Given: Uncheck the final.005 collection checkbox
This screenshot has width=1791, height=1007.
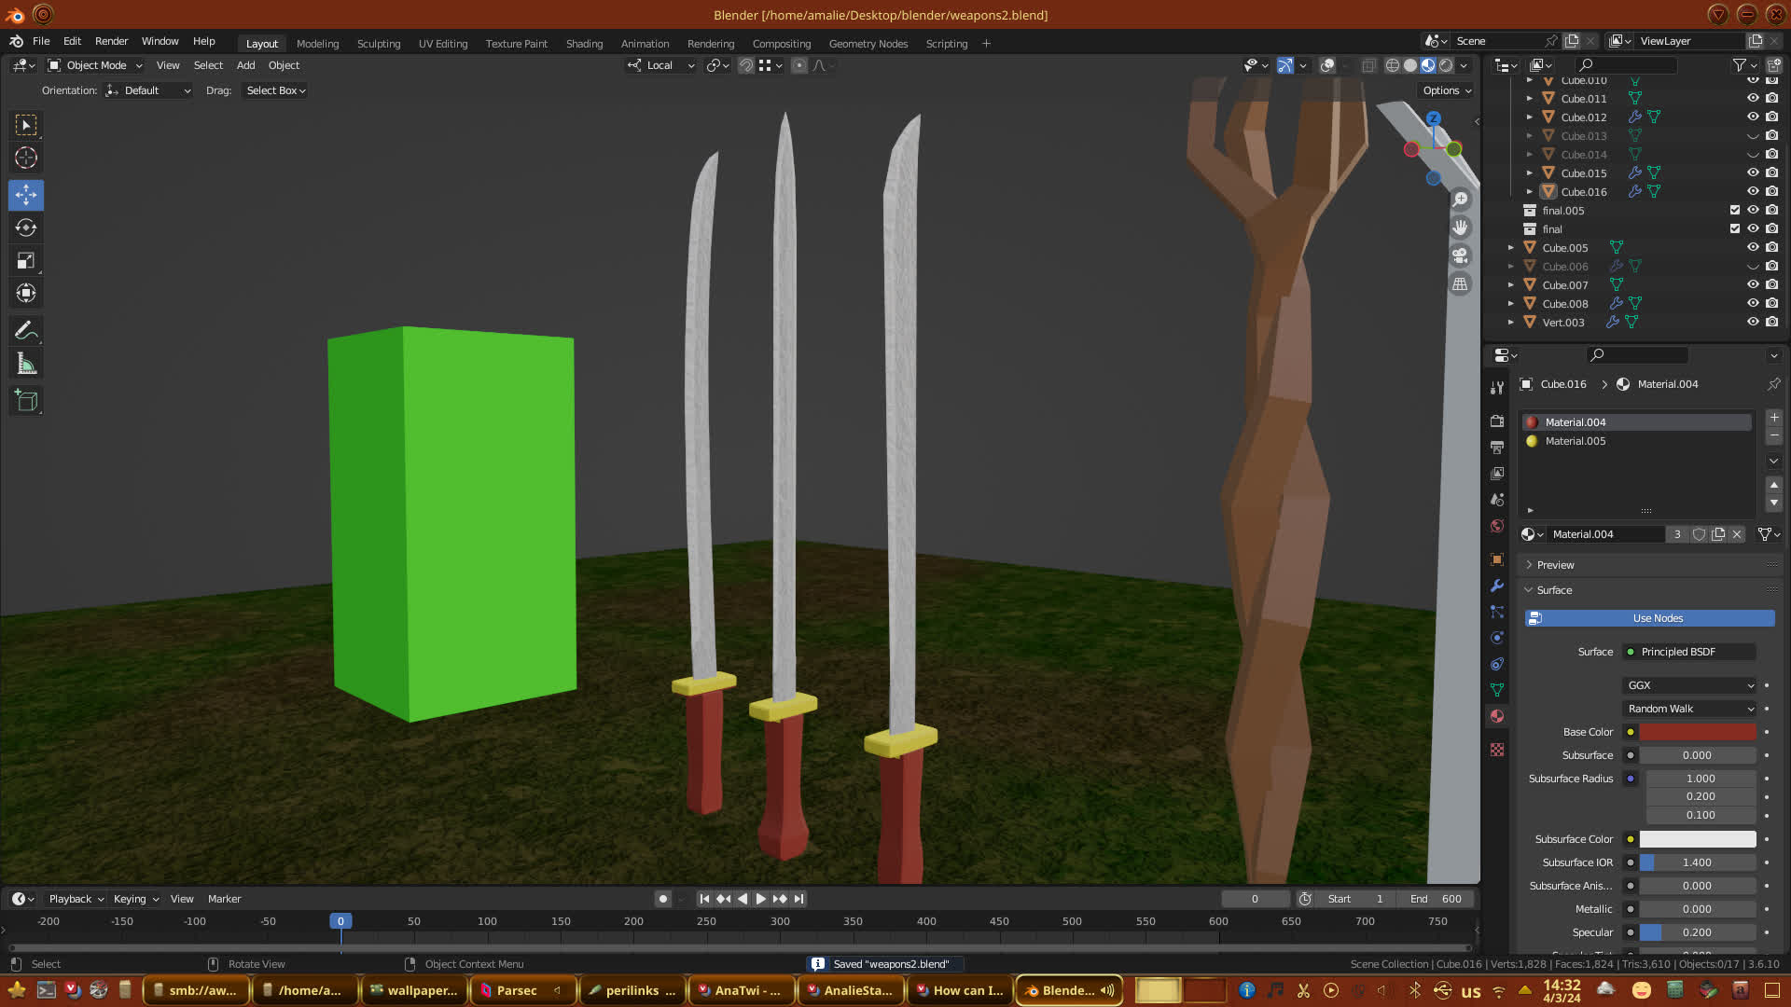Looking at the screenshot, I should [x=1735, y=210].
